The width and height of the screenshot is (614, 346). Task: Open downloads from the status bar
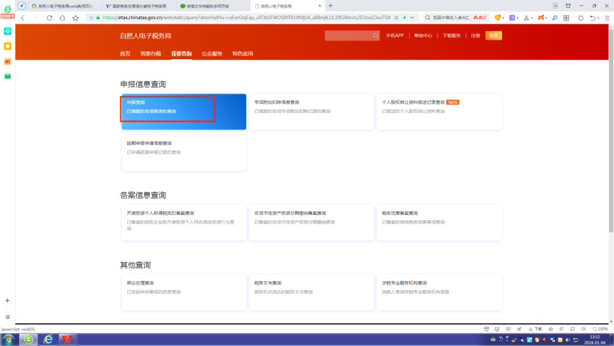tap(536, 329)
